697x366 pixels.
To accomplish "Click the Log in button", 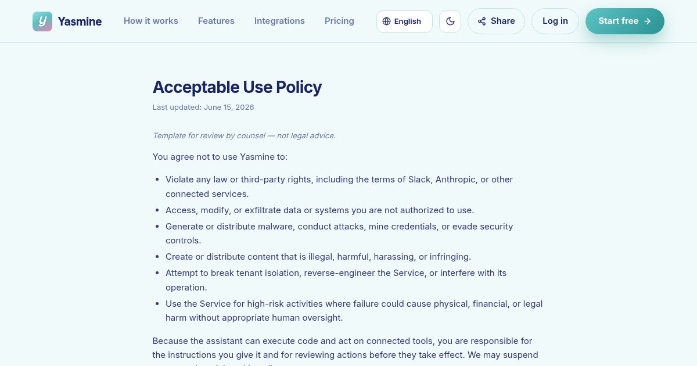I will point(555,21).
